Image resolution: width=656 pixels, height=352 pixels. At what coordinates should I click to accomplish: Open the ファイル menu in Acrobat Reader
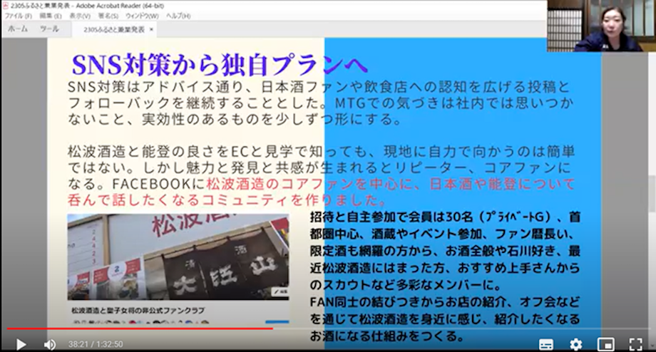(x=18, y=16)
